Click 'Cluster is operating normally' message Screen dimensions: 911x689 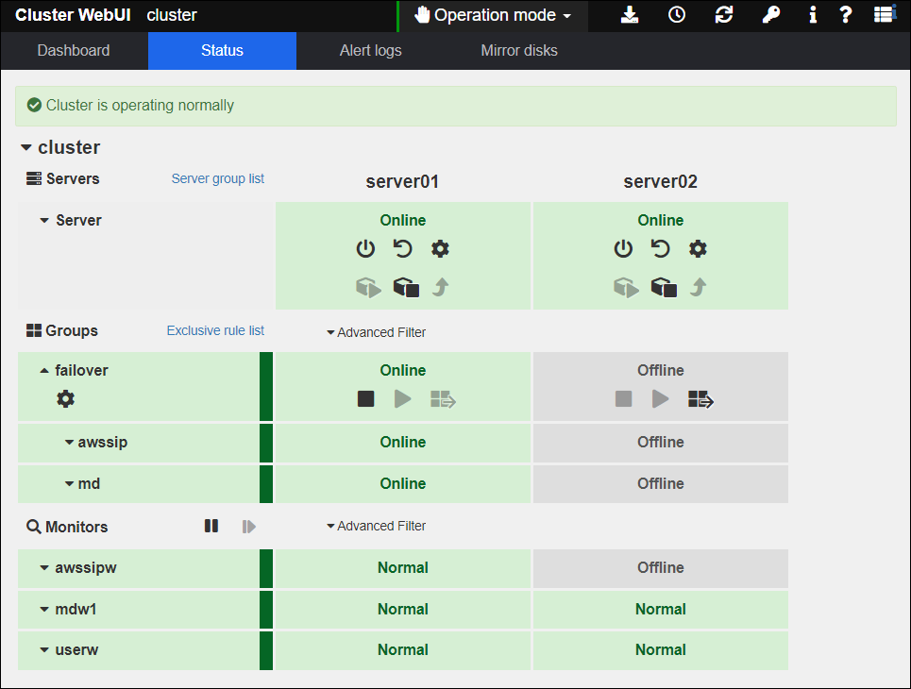tap(140, 105)
